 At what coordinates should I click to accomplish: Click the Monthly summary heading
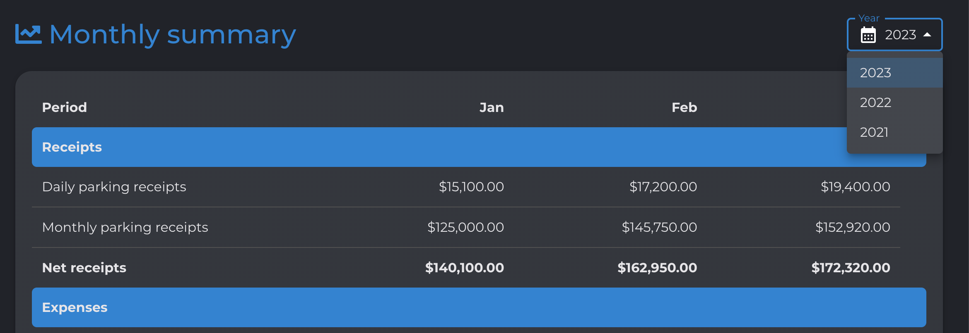(x=173, y=35)
